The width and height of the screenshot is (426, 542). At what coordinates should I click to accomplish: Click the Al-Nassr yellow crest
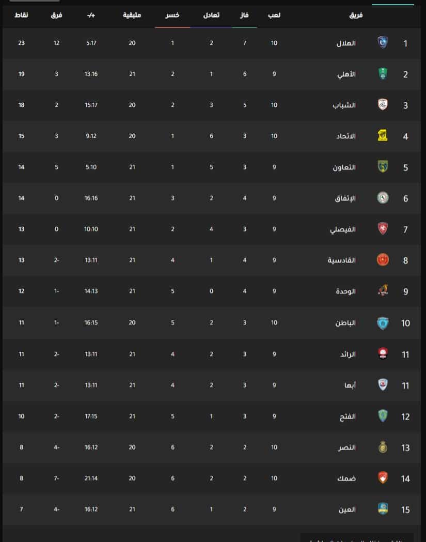point(383,447)
